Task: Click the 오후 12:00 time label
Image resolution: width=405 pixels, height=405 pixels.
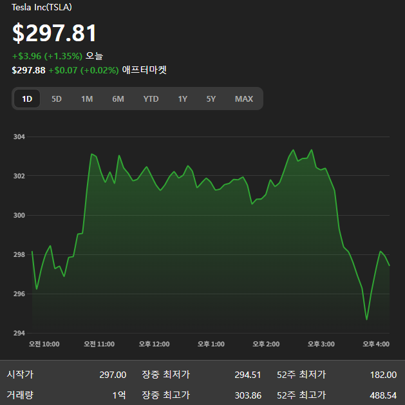Action: coord(154,344)
